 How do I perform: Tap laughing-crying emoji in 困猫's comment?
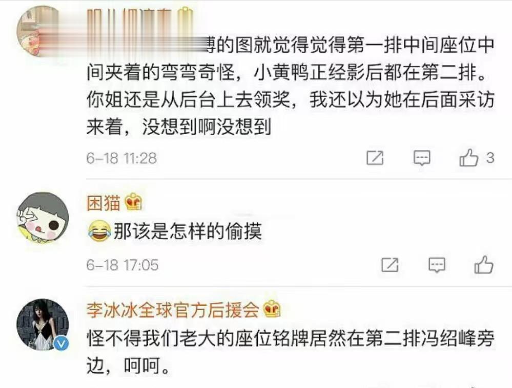coord(99,231)
